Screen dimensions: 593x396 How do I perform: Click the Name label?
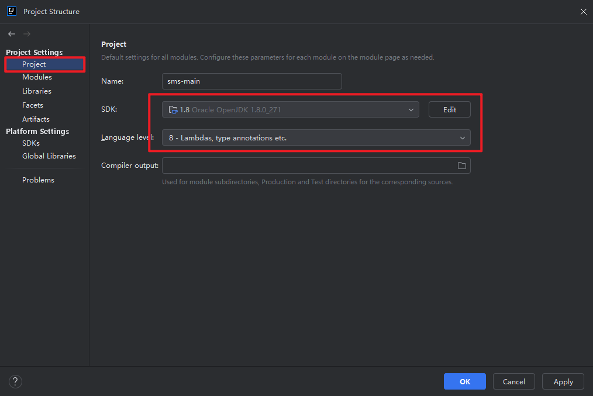112,81
